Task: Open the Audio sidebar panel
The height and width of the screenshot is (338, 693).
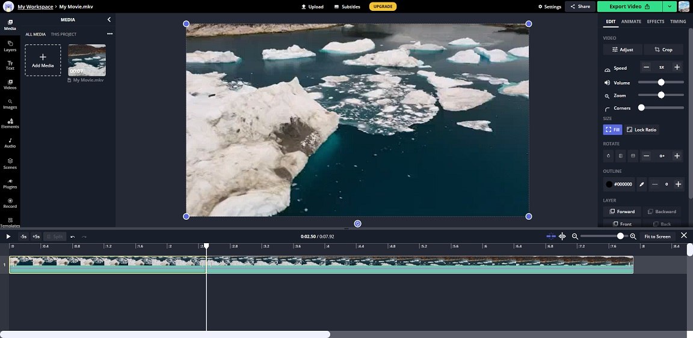Action: pyautogui.click(x=10, y=142)
